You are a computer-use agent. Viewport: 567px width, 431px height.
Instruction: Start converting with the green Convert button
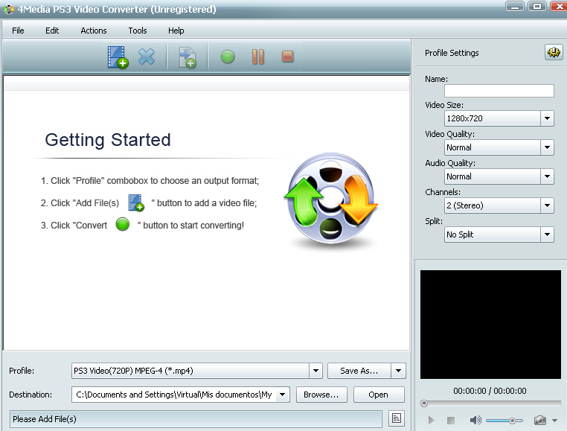click(x=228, y=57)
